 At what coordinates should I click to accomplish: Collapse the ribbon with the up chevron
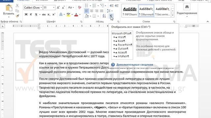[208, 22]
